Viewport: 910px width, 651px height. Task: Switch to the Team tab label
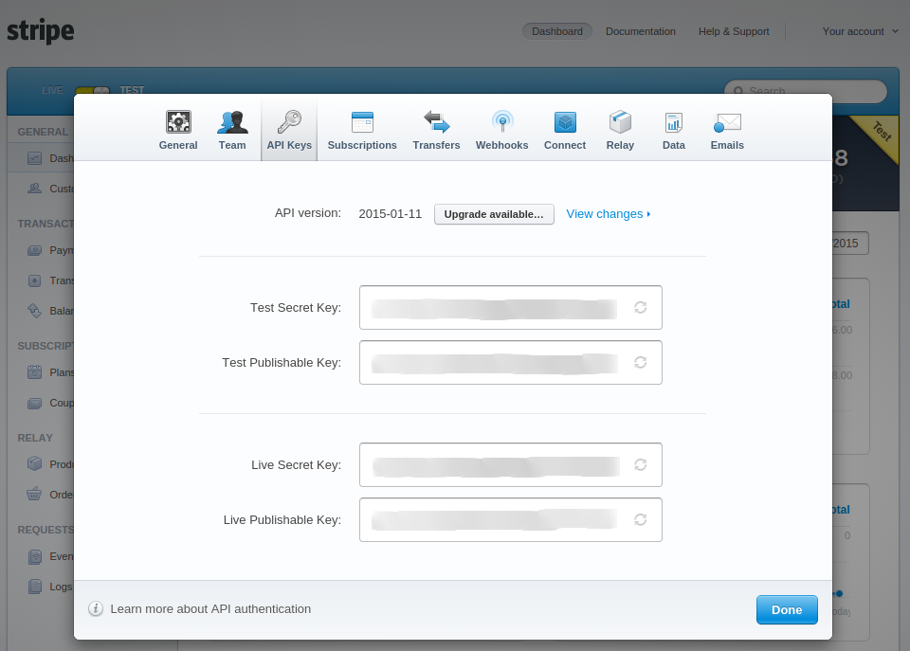pyautogui.click(x=232, y=145)
